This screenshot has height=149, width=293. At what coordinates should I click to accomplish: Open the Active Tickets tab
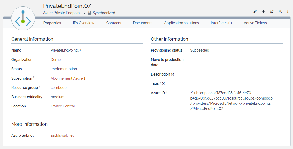255,23
